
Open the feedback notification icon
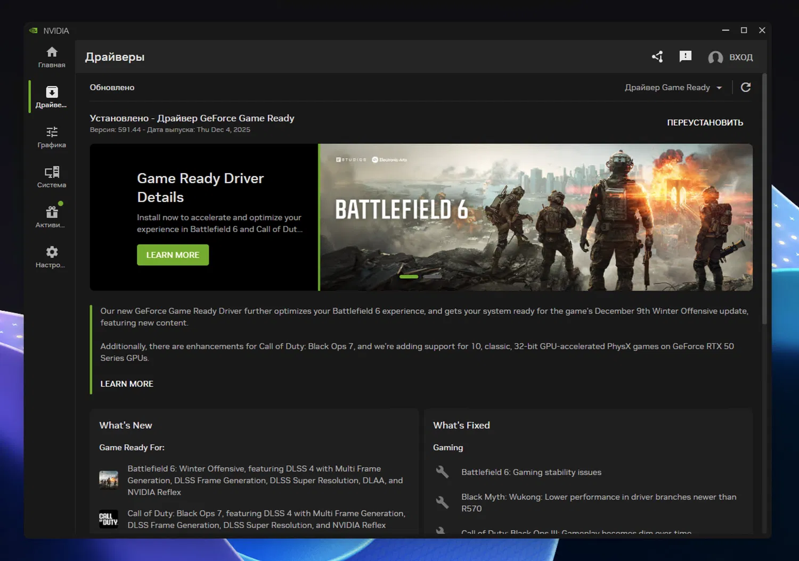(x=686, y=56)
